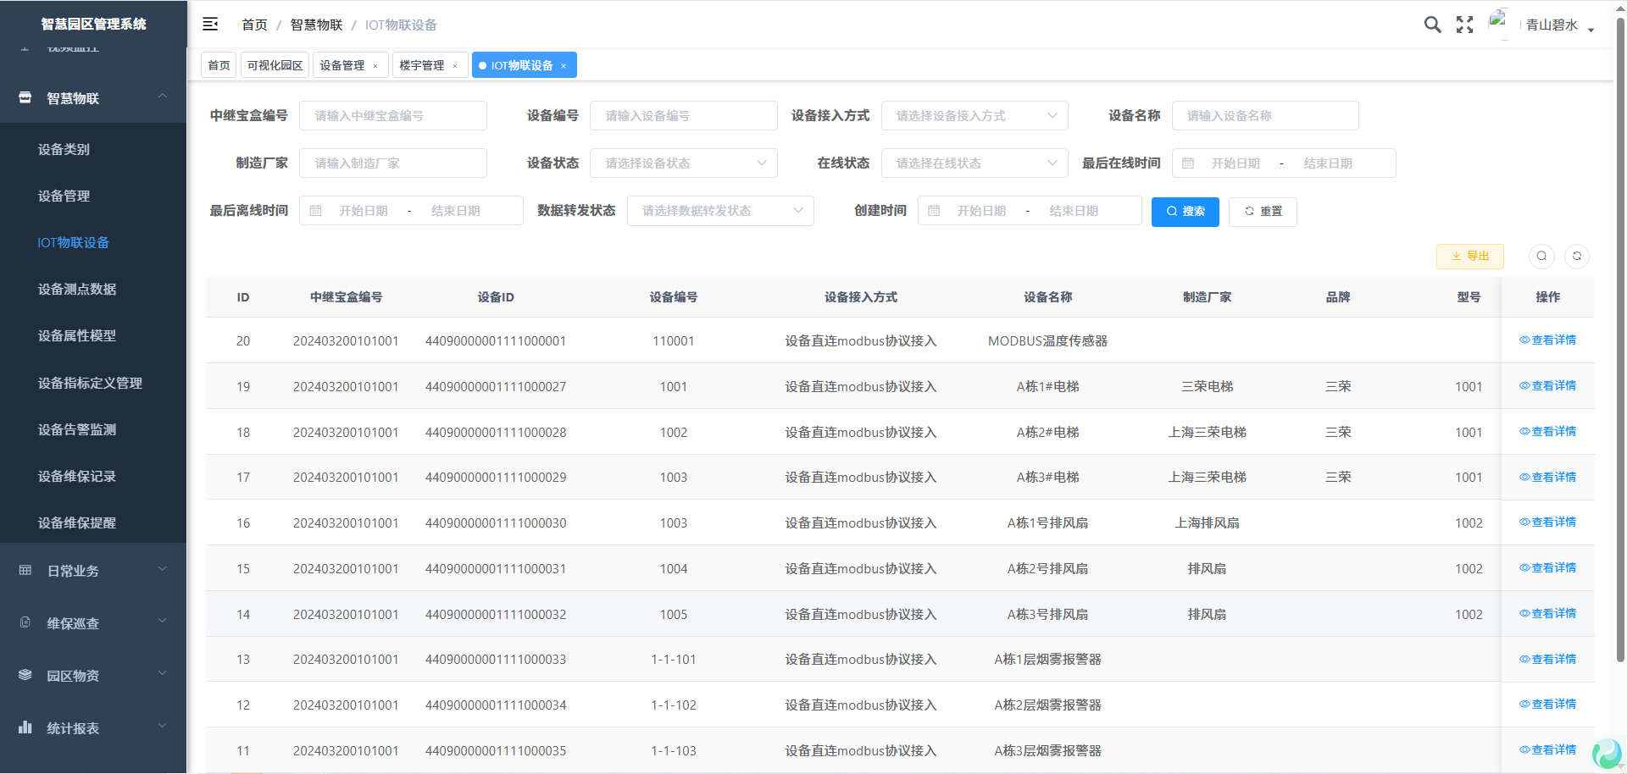1627x774 pixels.
Task: Click the header search magnifier icon
Action: [1432, 25]
